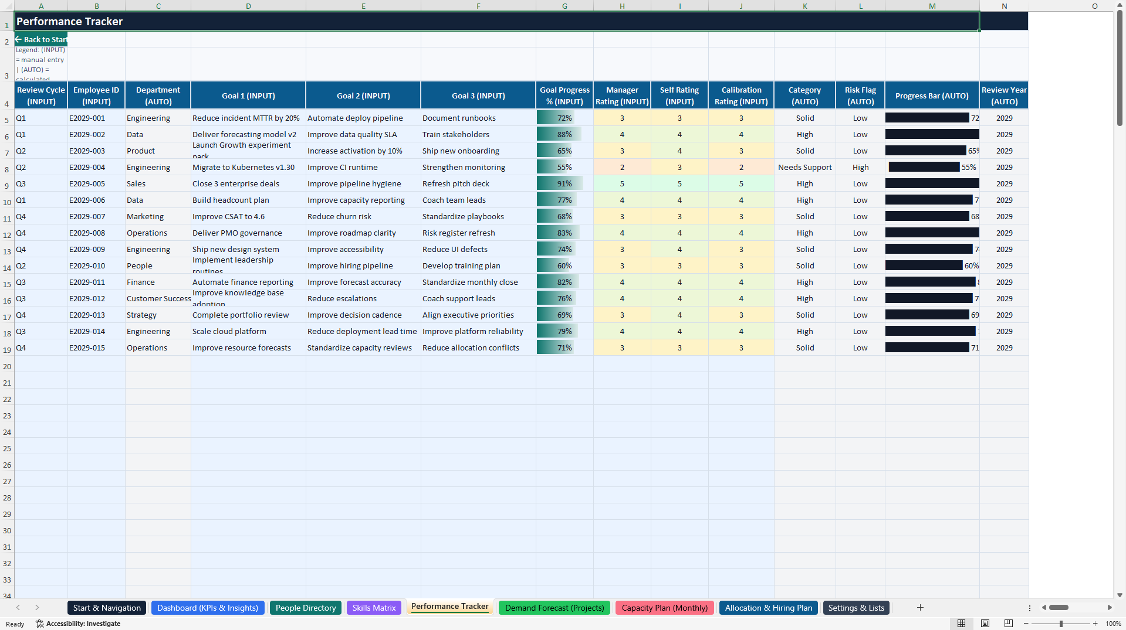
Task: Click horizontal scrollbar left arrow
Action: coord(1044,608)
